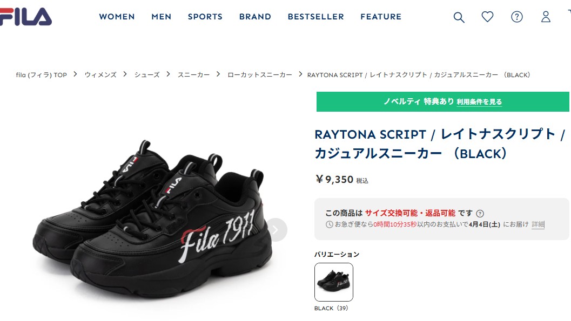Open the FEATURE menu
571x321 pixels.
pyautogui.click(x=381, y=17)
